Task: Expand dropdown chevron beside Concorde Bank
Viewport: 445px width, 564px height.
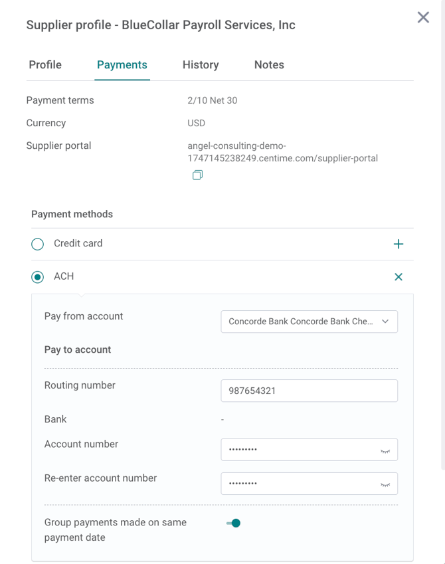Action: [x=385, y=322]
